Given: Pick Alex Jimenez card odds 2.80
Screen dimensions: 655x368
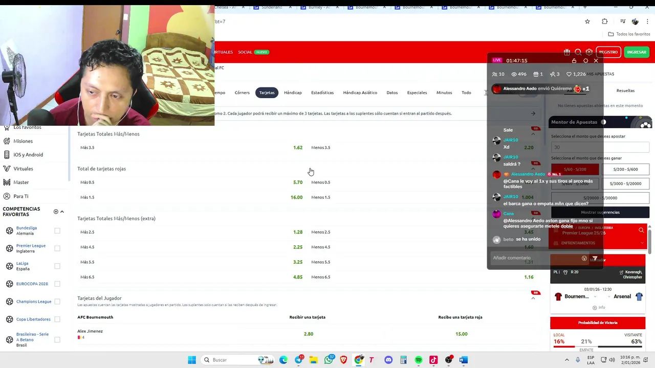Looking at the screenshot, I should coord(308,334).
